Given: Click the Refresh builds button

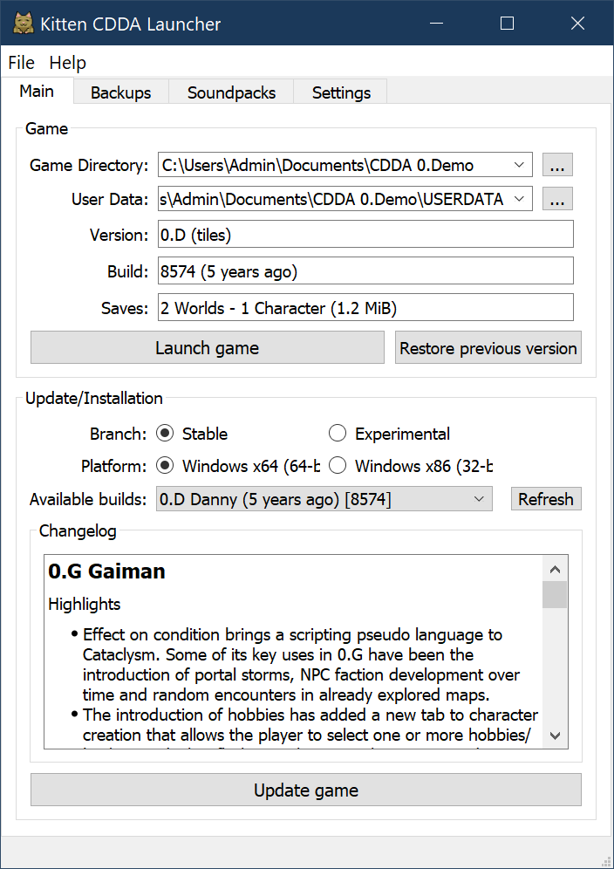Looking at the screenshot, I should coord(546,499).
